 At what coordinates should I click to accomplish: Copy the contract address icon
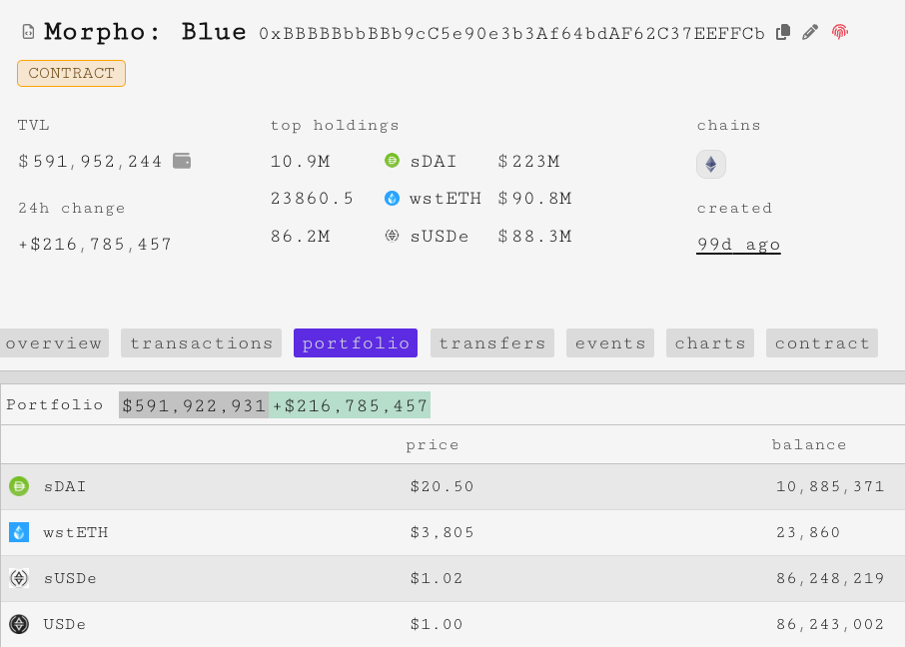[x=783, y=32]
